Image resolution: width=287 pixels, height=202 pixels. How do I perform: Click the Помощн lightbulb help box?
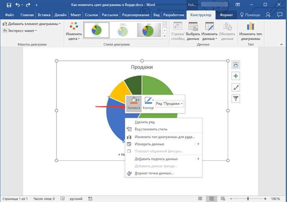(x=250, y=15)
